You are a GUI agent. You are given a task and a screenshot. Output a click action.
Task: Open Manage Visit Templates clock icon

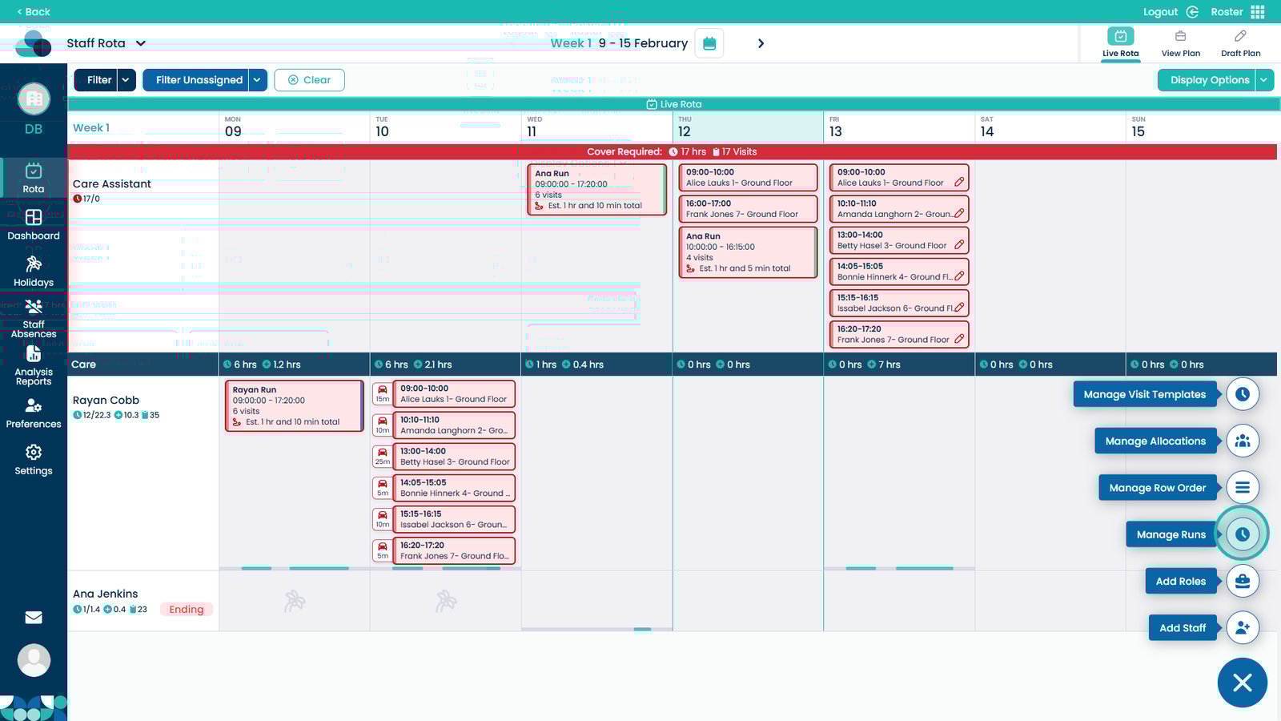1242,394
